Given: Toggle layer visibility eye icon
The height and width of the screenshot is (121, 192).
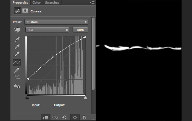Looking at the screenshot, I should (x=75, y=117).
